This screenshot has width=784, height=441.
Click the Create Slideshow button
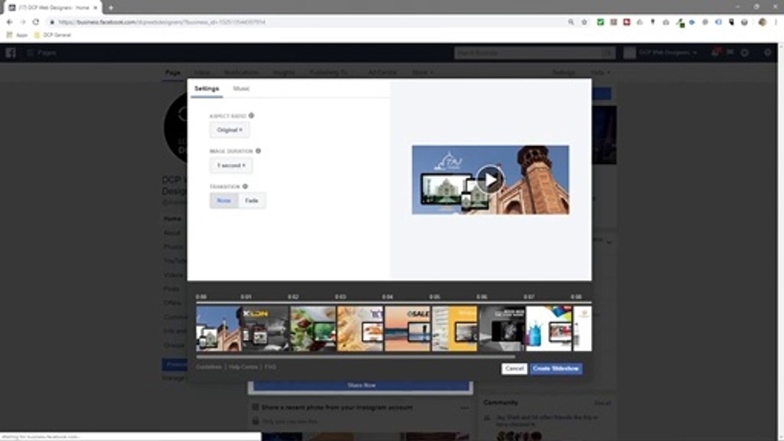pyautogui.click(x=556, y=368)
